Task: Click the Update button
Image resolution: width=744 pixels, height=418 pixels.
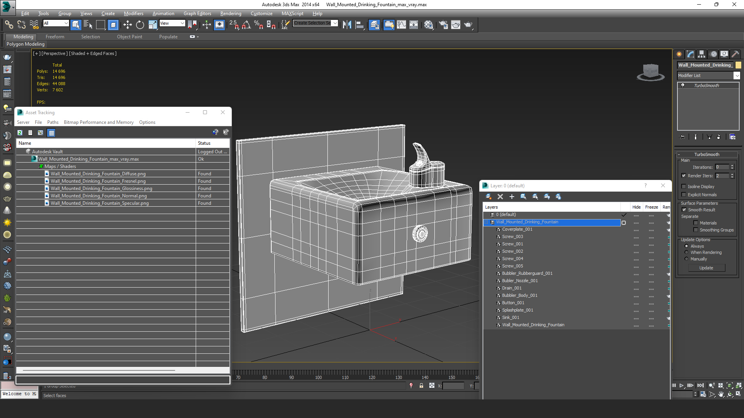Action: coord(706,268)
